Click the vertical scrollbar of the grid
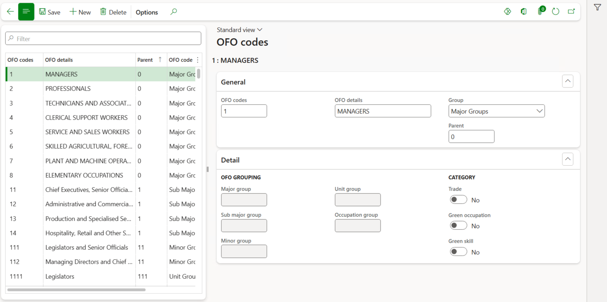 pos(199,73)
